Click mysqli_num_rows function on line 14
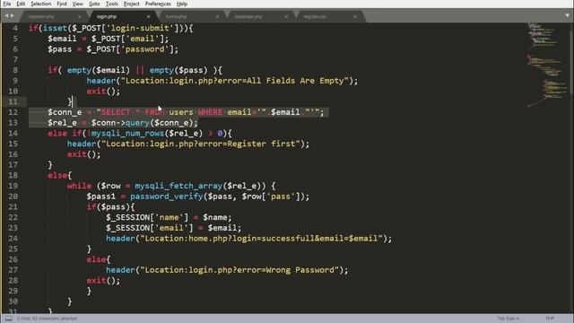 coord(127,134)
